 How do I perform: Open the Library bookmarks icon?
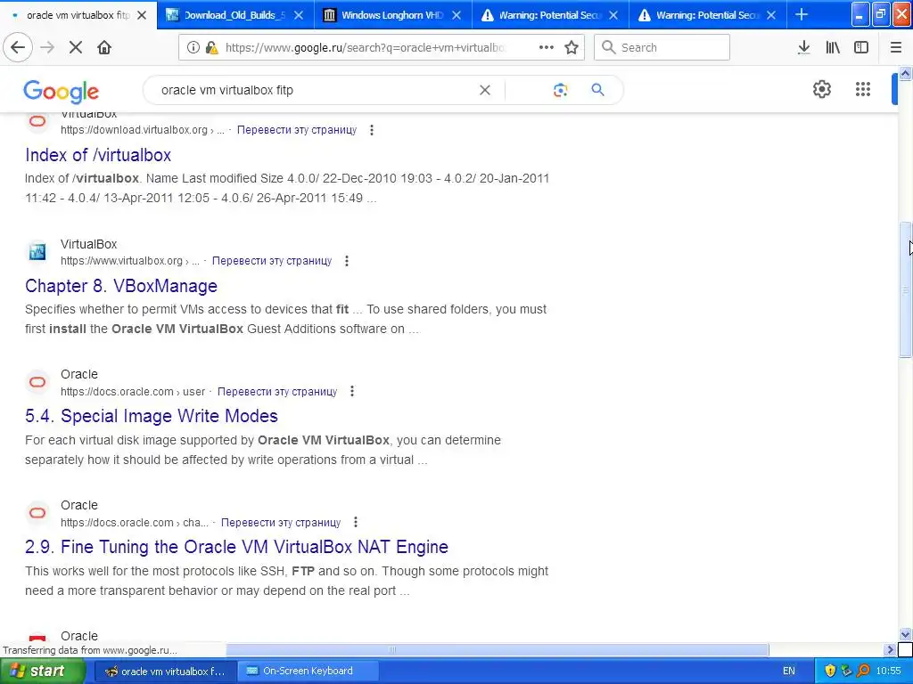(x=833, y=48)
